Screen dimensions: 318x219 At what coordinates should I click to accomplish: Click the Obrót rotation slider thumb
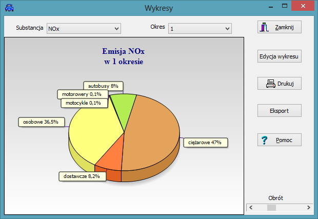coord(271,207)
